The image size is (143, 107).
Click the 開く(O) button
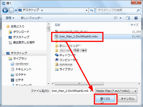point(105,99)
